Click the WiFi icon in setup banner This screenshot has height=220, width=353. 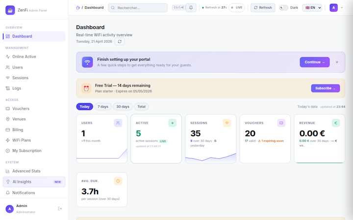[87, 62]
